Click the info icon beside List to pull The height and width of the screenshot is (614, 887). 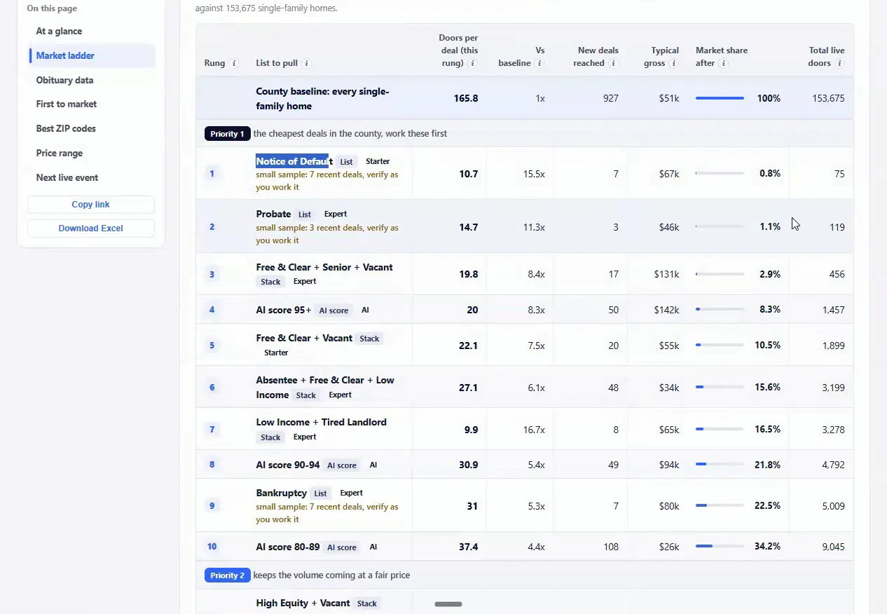pos(307,63)
